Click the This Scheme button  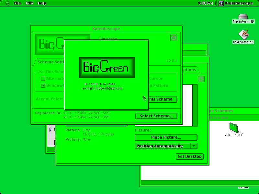[x=163, y=99]
